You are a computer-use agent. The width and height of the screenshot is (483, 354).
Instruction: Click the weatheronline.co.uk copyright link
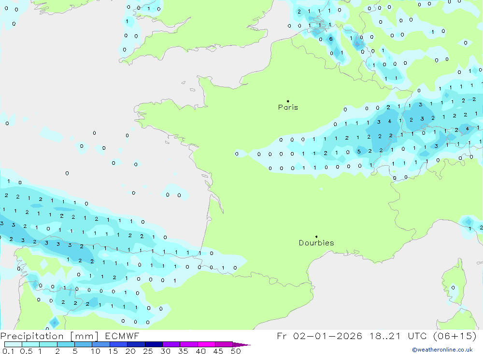pyautogui.click(x=442, y=350)
